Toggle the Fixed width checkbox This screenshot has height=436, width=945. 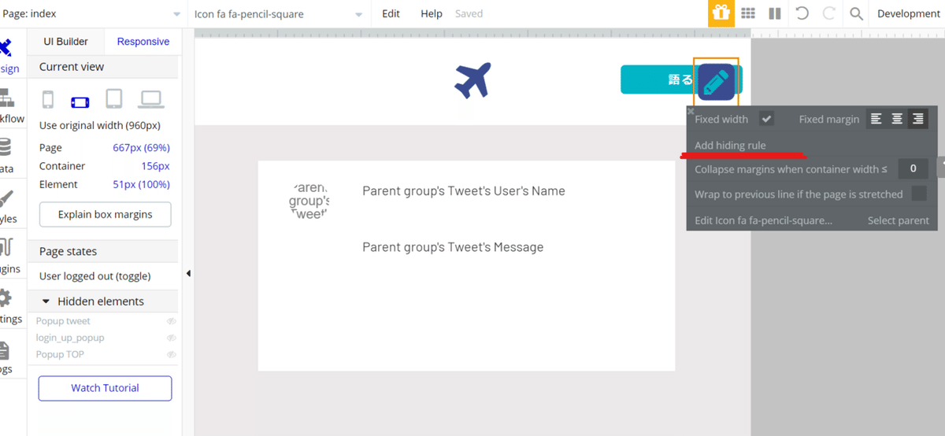pyautogui.click(x=766, y=119)
